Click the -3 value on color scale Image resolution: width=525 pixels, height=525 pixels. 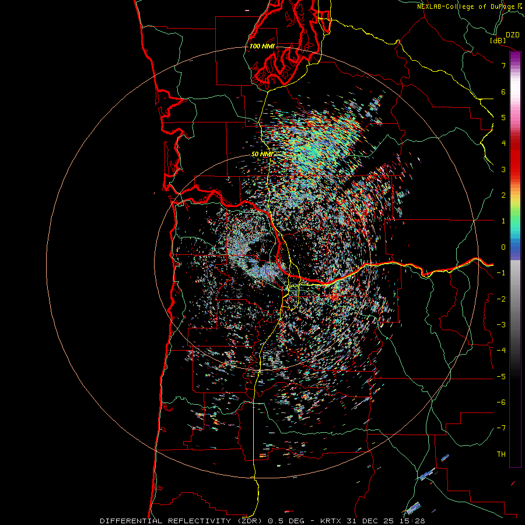click(501, 325)
